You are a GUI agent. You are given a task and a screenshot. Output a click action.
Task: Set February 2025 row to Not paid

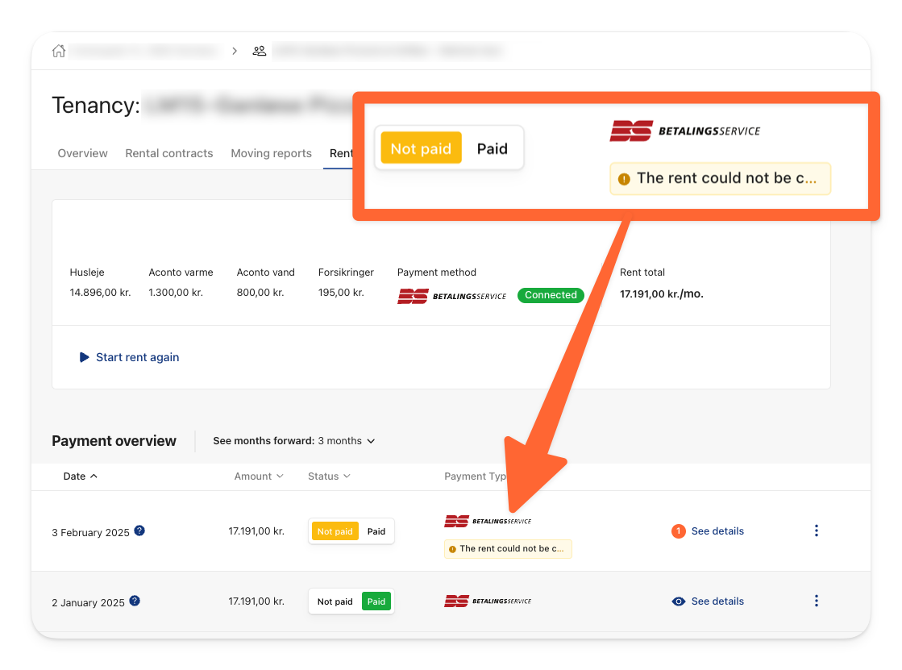pos(335,531)
